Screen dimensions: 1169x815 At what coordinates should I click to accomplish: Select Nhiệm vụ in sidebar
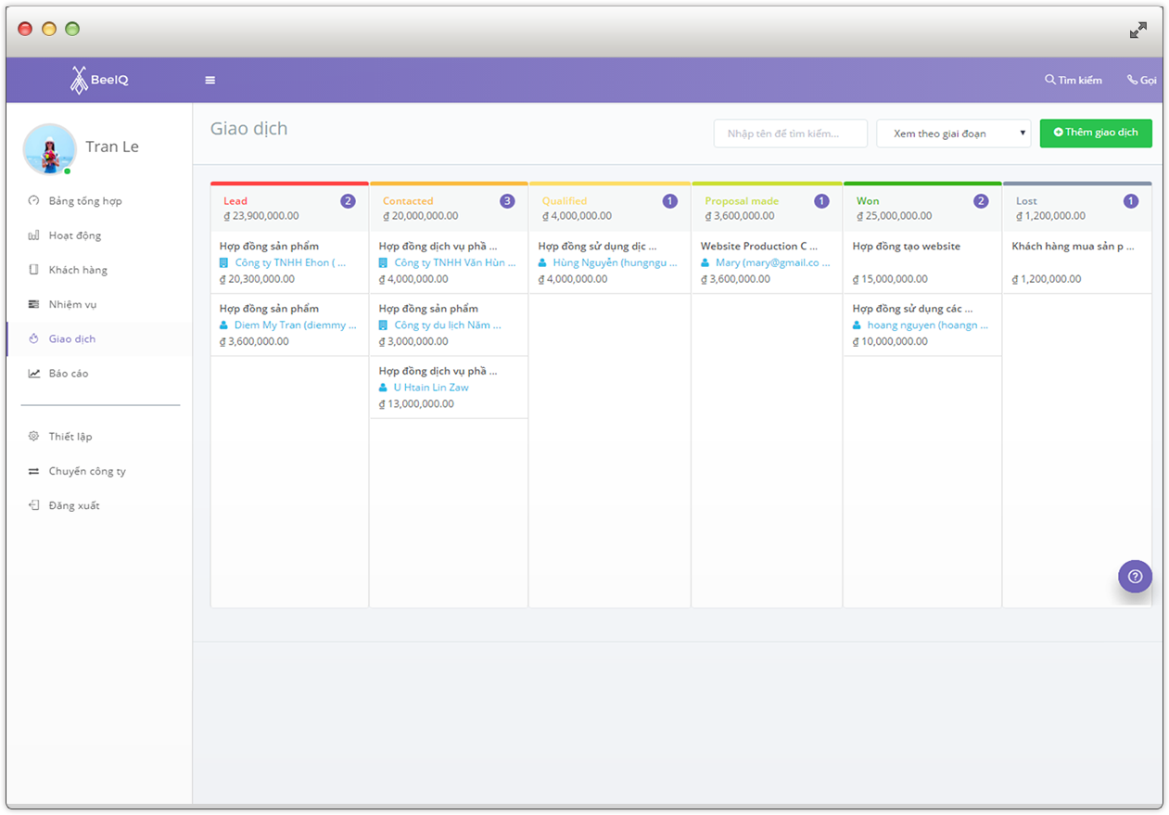pos(72,304)
